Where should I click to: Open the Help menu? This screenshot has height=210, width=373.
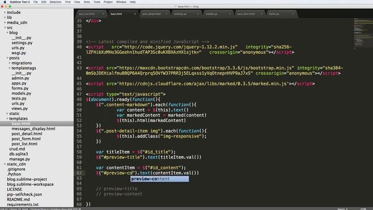pos(133,2)
